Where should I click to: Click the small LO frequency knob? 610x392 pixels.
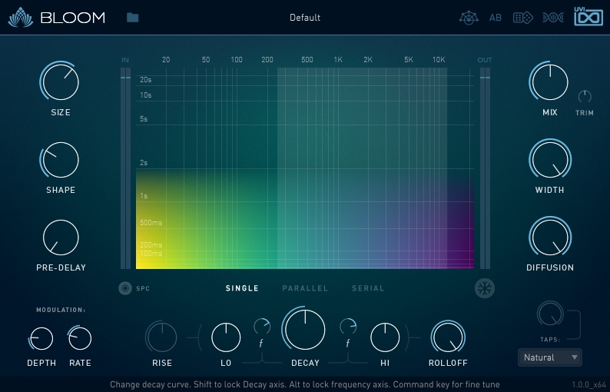(262, 327)
